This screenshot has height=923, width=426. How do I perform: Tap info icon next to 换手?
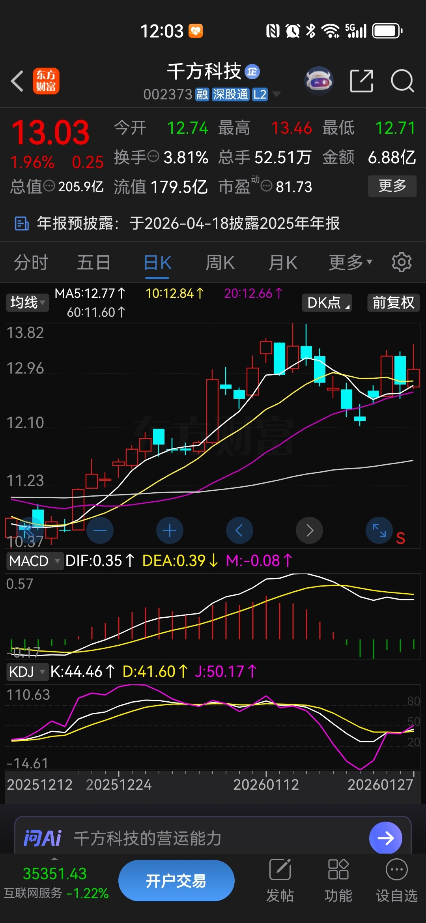coord(153,157)
